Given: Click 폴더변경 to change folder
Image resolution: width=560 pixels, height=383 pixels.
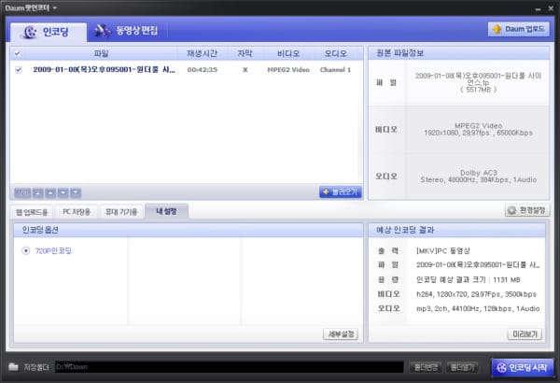Looking at the screenshot, I should click(427, 367).
